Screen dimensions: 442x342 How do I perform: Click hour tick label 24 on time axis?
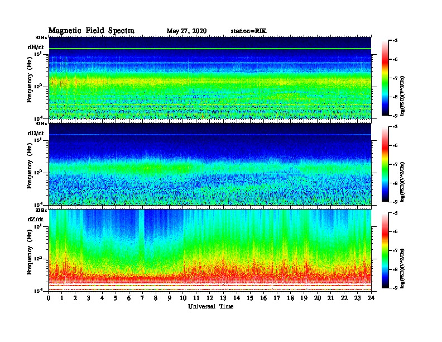371,298
